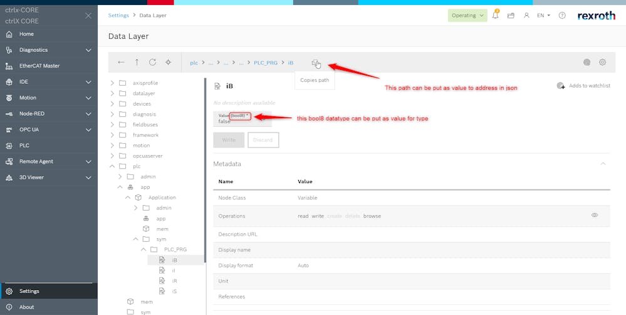Screen dimensions: 626x315
Task: Collapse the plc tree node
Action: pos(112,166)
